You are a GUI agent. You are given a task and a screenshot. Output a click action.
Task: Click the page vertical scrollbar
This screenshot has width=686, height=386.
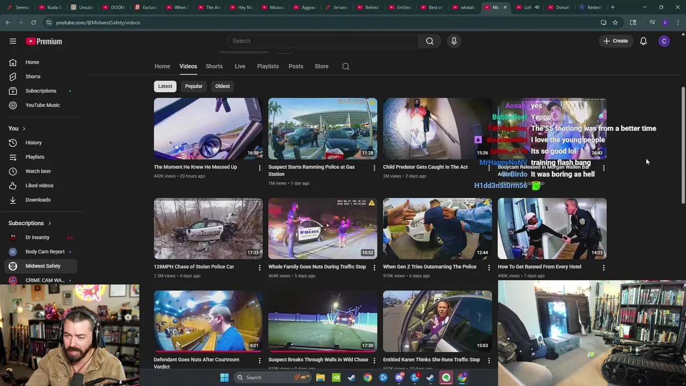click(683, 145)
